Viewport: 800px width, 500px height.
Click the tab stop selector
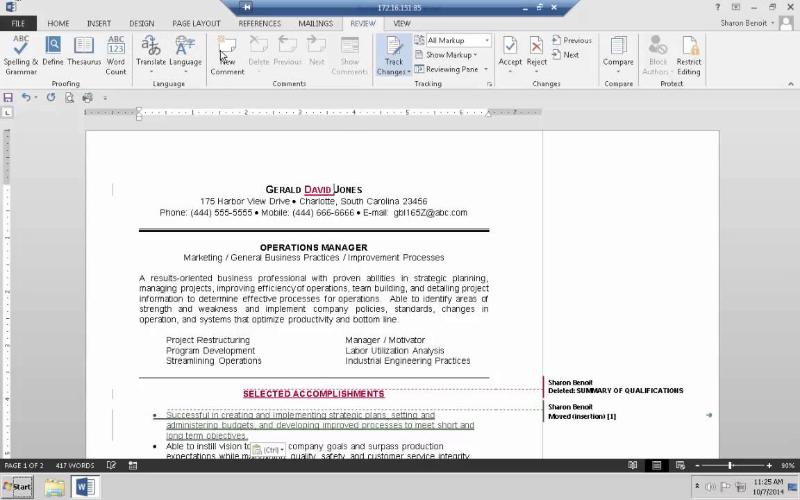click(x=7, y=112)
